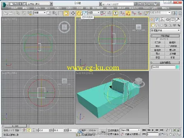Open the Group(G) menu
The height and width of the screenshot is (138, 184).
(x=47, y=8)
